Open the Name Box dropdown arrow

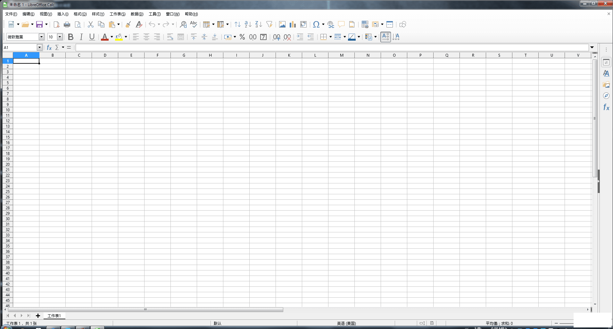tap(39, 47)
